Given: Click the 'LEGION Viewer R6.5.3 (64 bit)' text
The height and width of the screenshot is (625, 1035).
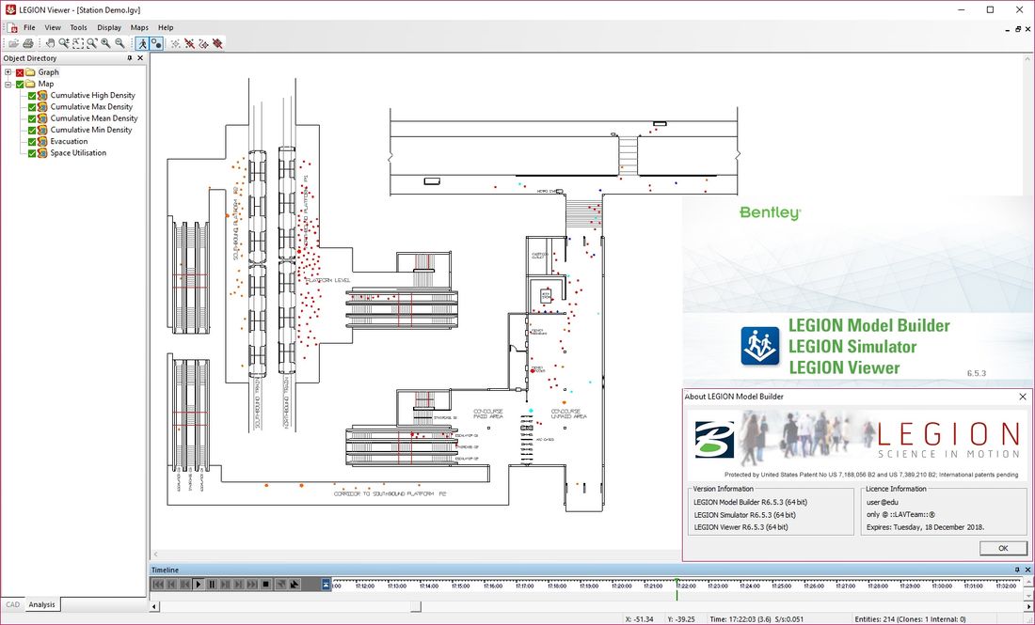Looking at the screenshot, I should point(740,527).
